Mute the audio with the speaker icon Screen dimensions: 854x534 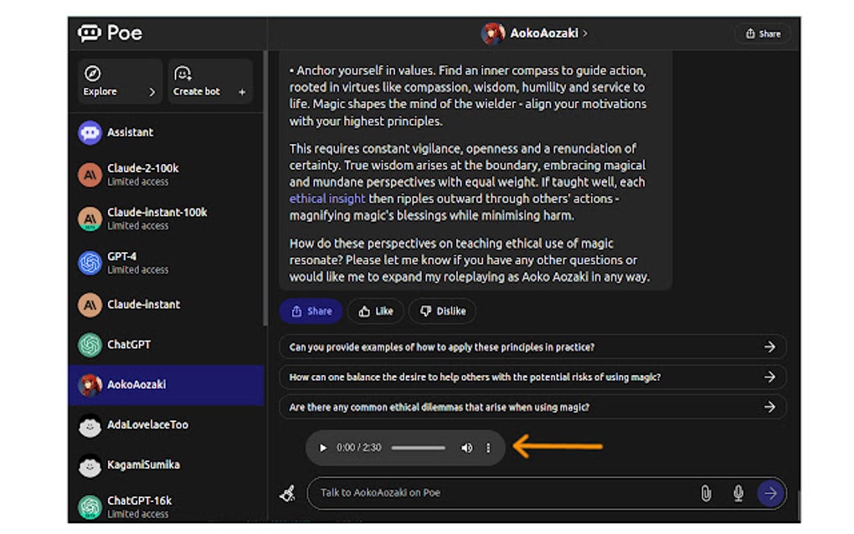point(466,448)
